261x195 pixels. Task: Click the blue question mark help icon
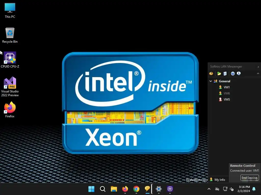(233, 73)
